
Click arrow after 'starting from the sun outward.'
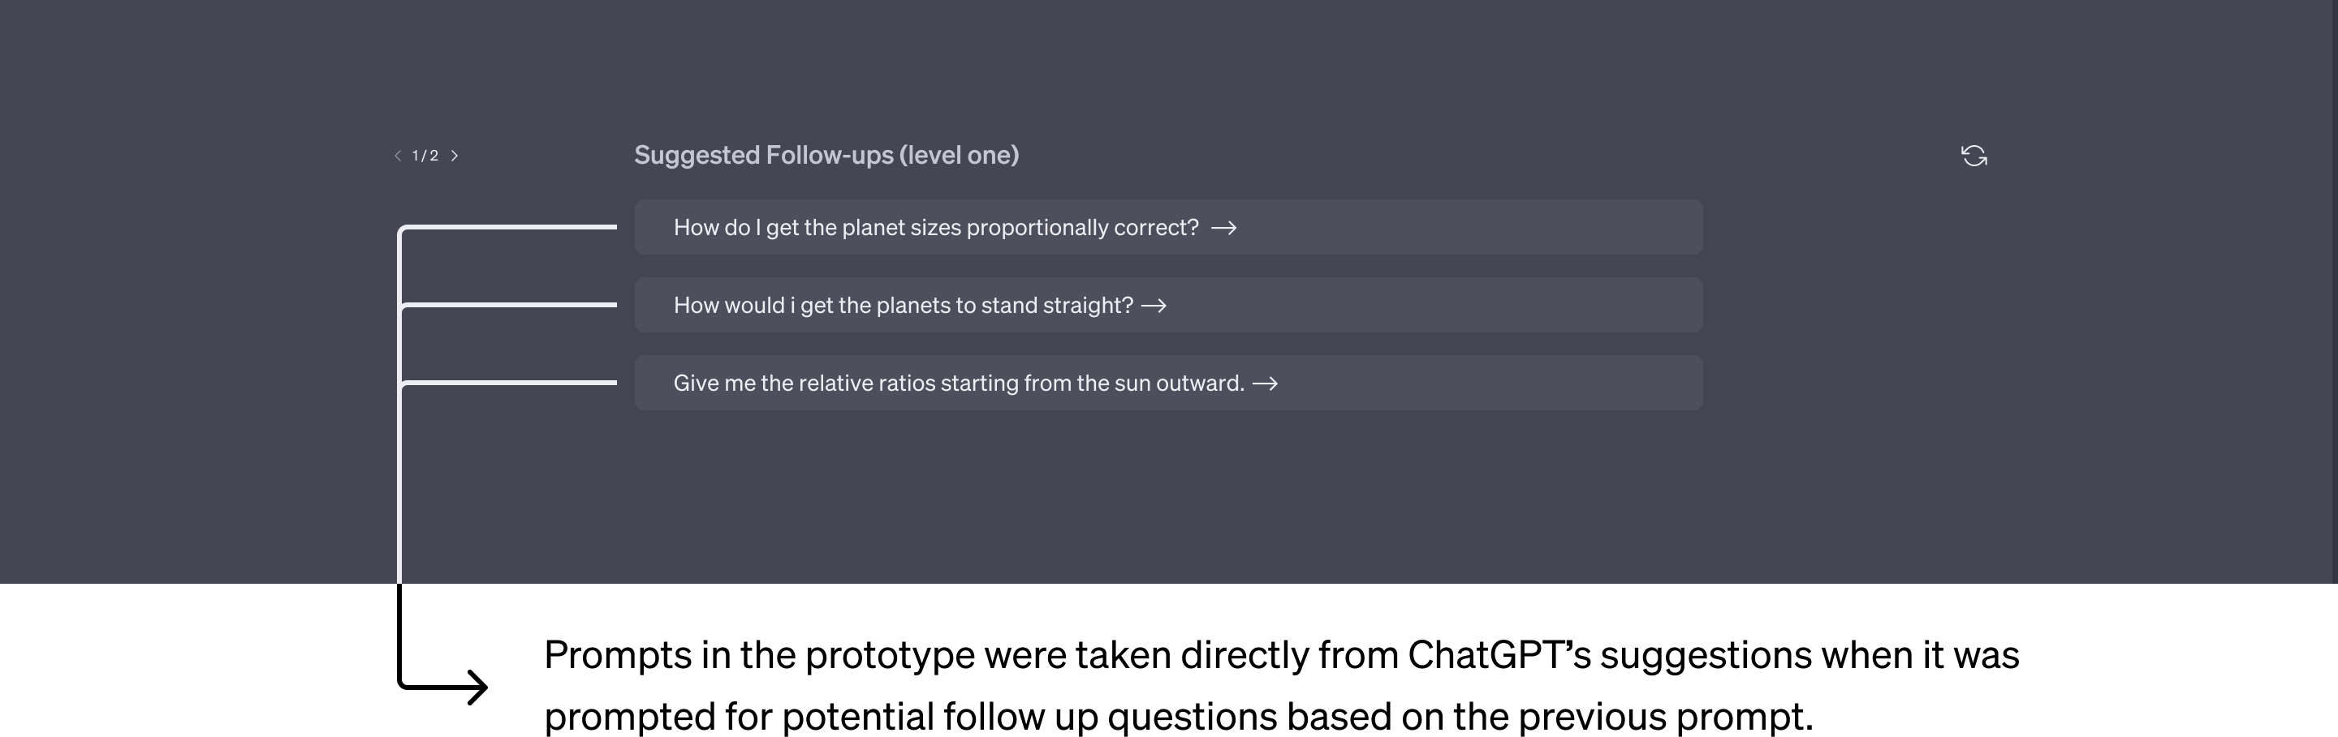pos(1264,384)
